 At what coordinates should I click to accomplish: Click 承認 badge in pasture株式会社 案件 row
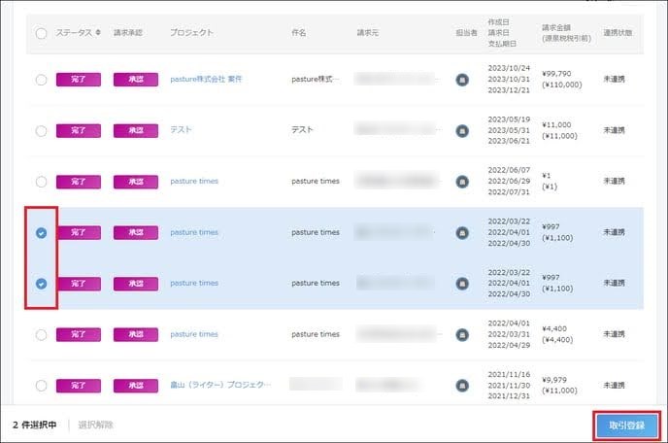click(136, 80)
